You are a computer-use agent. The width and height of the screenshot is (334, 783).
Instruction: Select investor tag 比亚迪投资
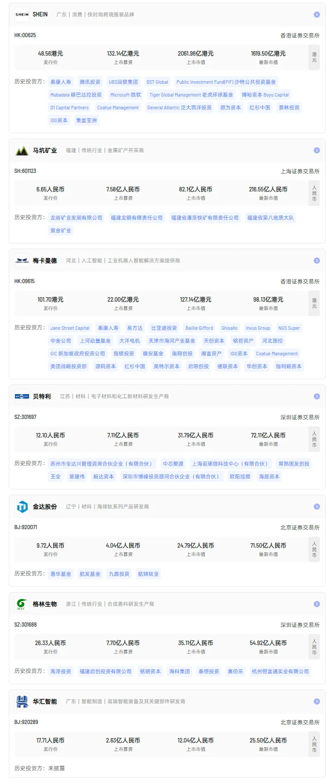point(164,328)
